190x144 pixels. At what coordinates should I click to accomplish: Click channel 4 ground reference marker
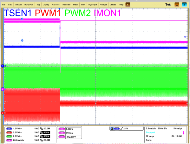[3, 89]
